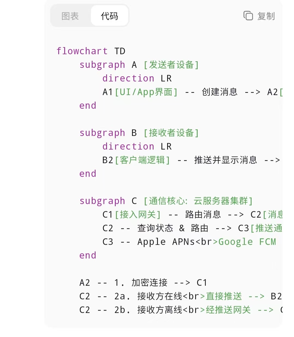Click the 创建消息 edge label
This screenshot has height=337, width=294.
coord(219,92)
